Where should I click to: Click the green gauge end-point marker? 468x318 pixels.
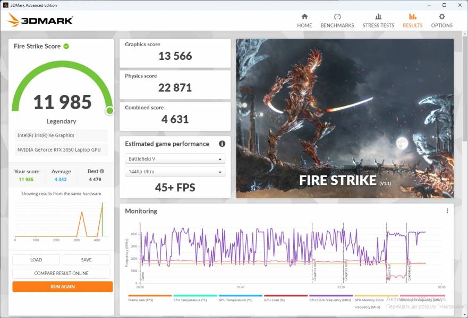tap(110, 111)
